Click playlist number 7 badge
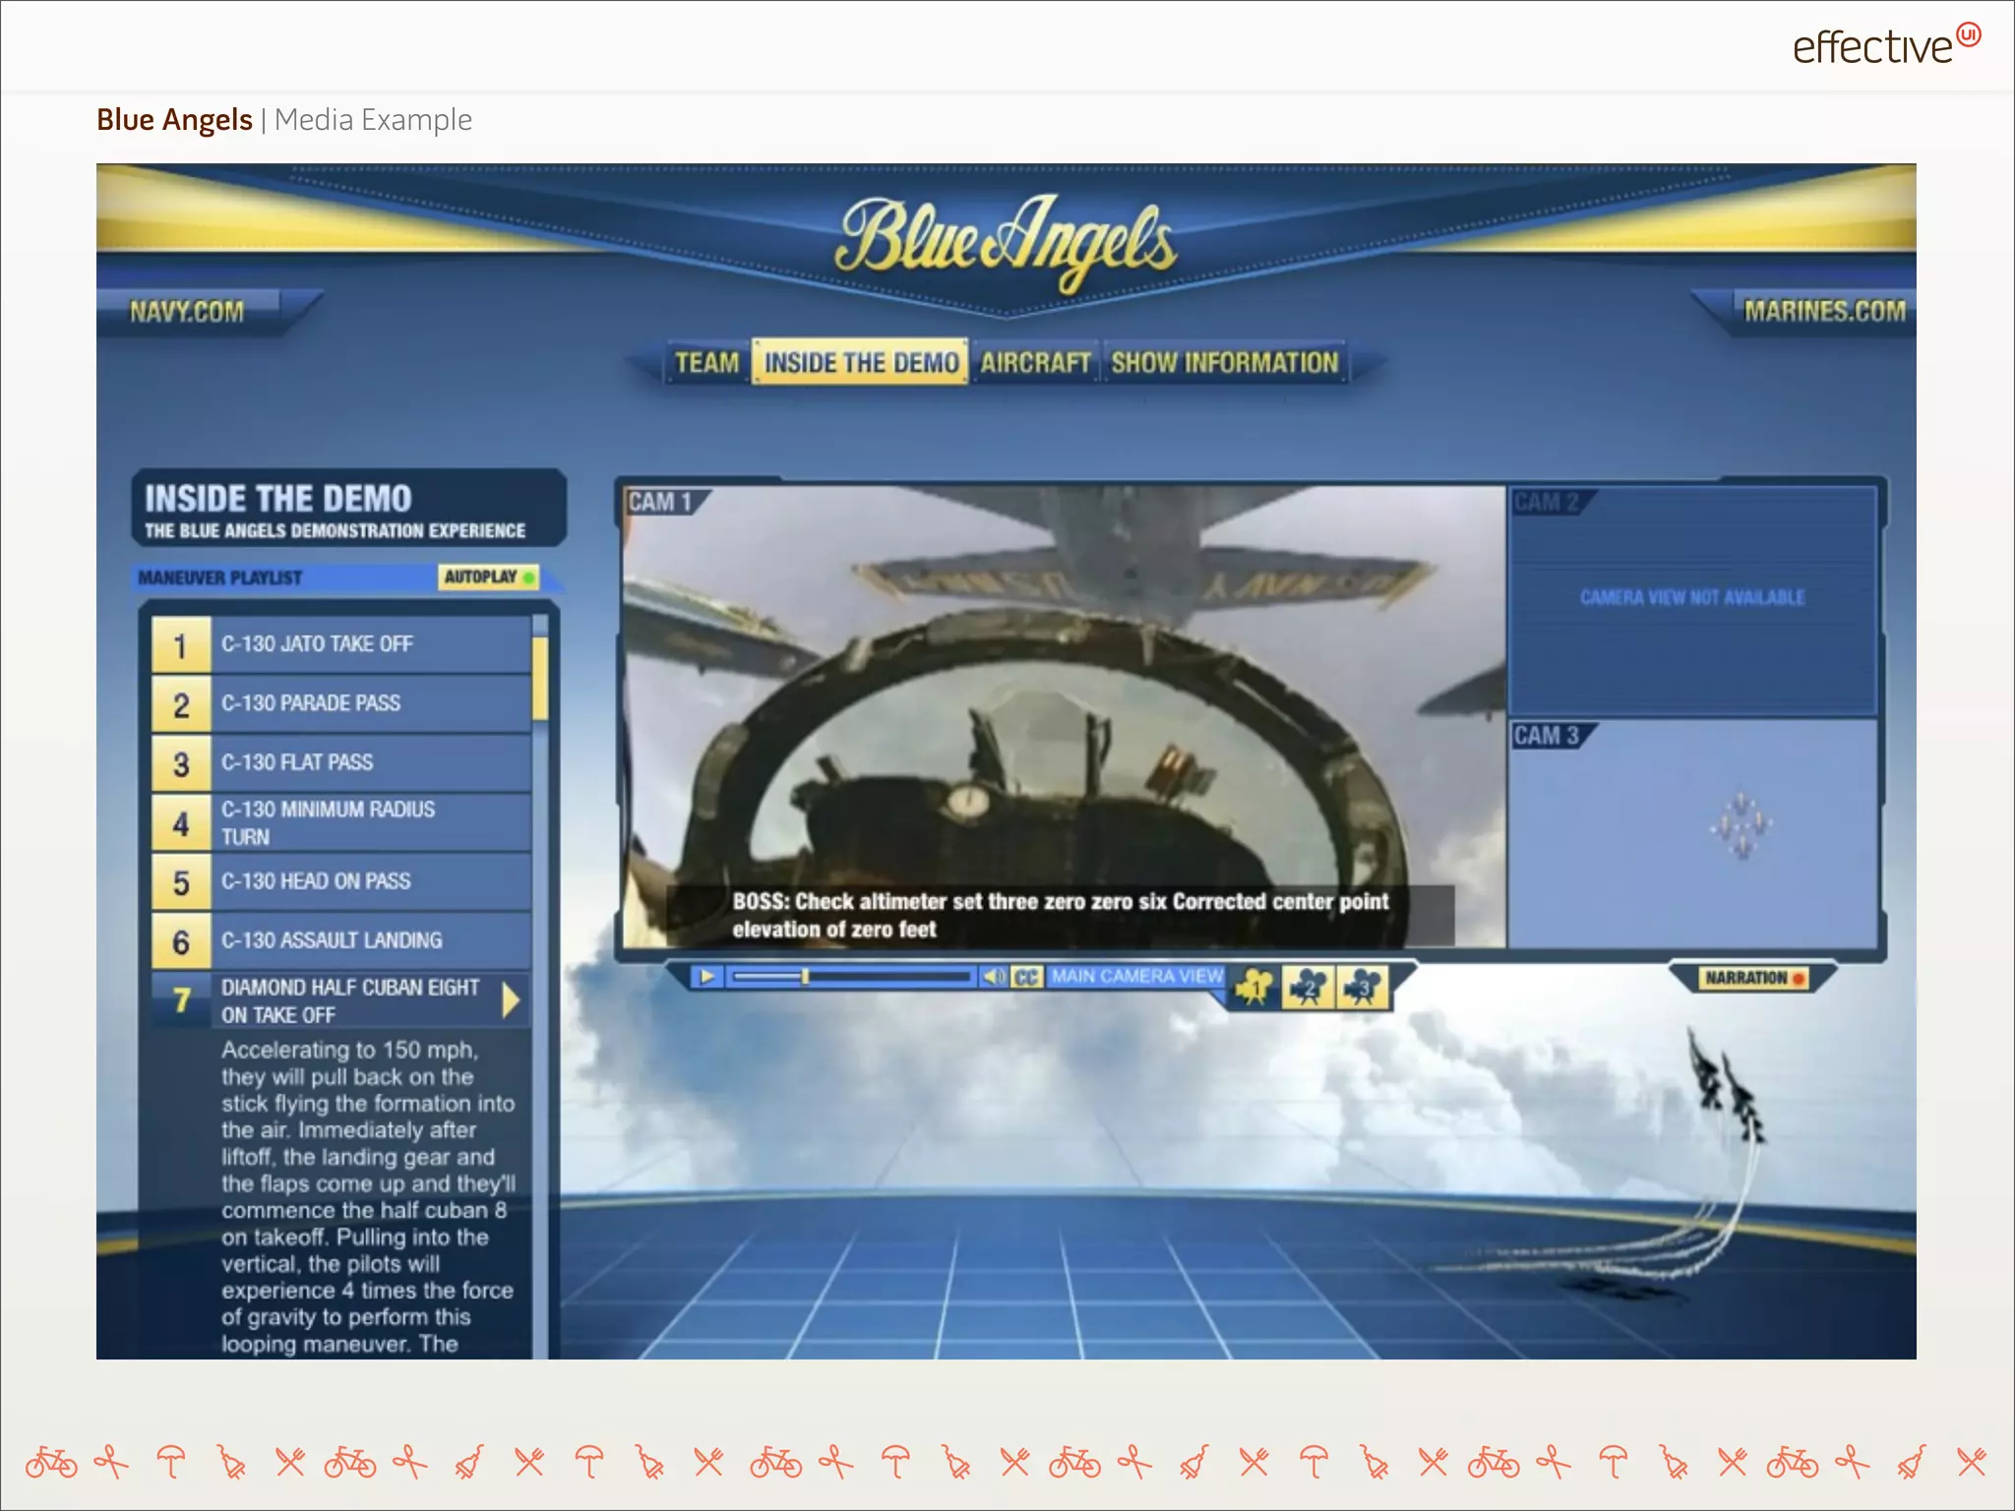Screen dimensions: 2015x1511 click(x=181, y=1000)
